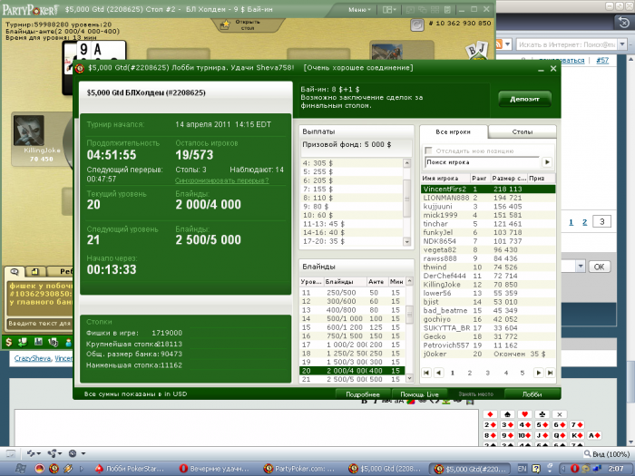Click the round replay hand button near hand number
The image size is (635, 476).
(416, 25)
